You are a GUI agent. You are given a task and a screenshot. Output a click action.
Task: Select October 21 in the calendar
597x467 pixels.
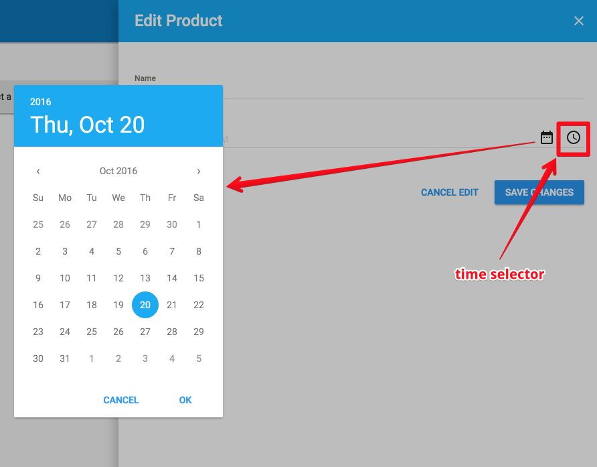(x=172, y=305)
